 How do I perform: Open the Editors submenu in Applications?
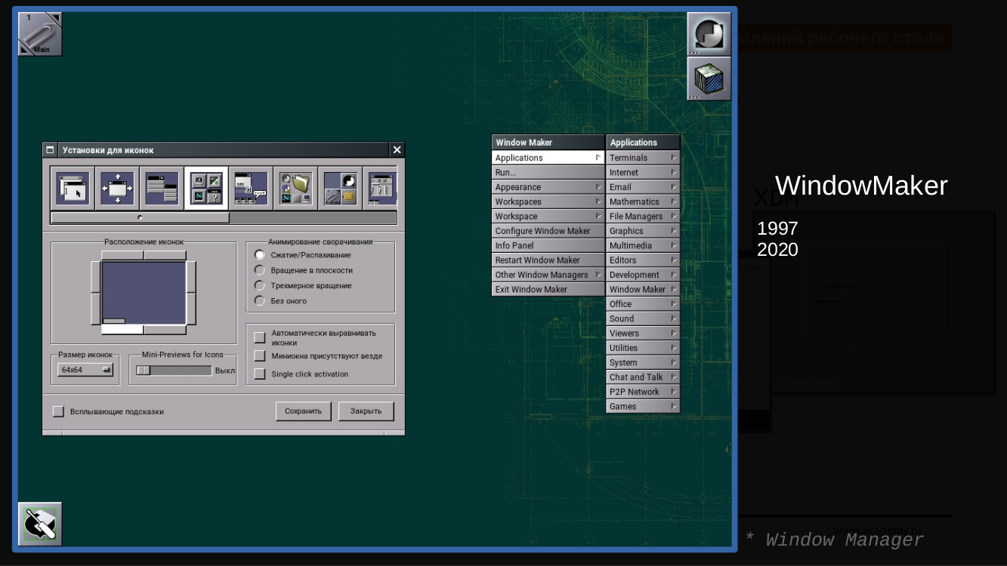[643, 260]
